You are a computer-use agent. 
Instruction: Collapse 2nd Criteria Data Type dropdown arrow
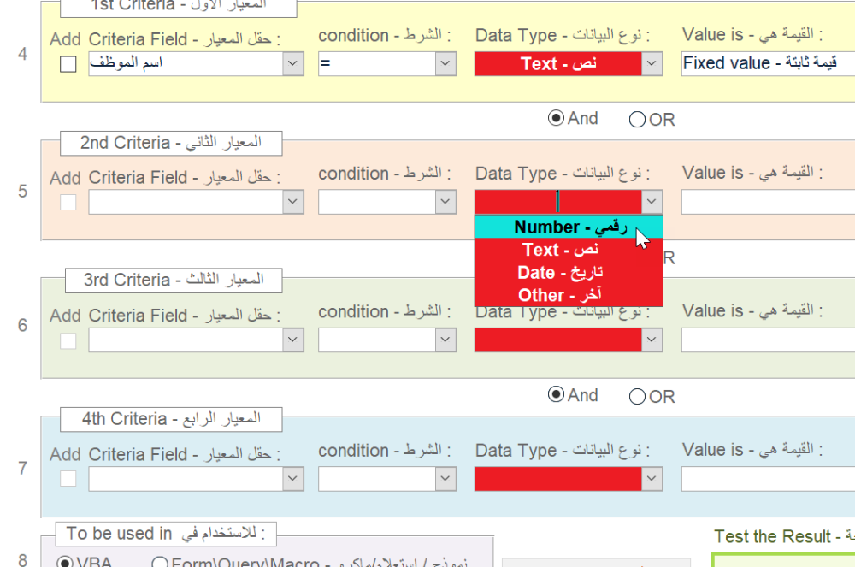(652, 203)
